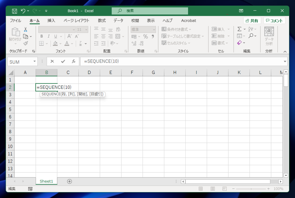This screenshot has height=198, width=295.
Task: Add new sheet with plus icon
Action: pyautogui.click(x=70, y=181)
